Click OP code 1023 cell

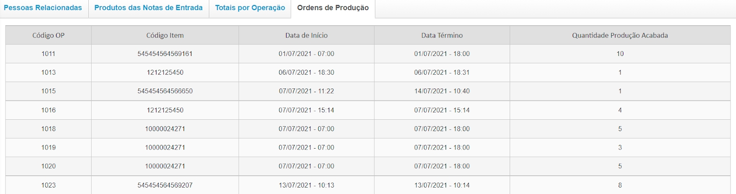48,185
